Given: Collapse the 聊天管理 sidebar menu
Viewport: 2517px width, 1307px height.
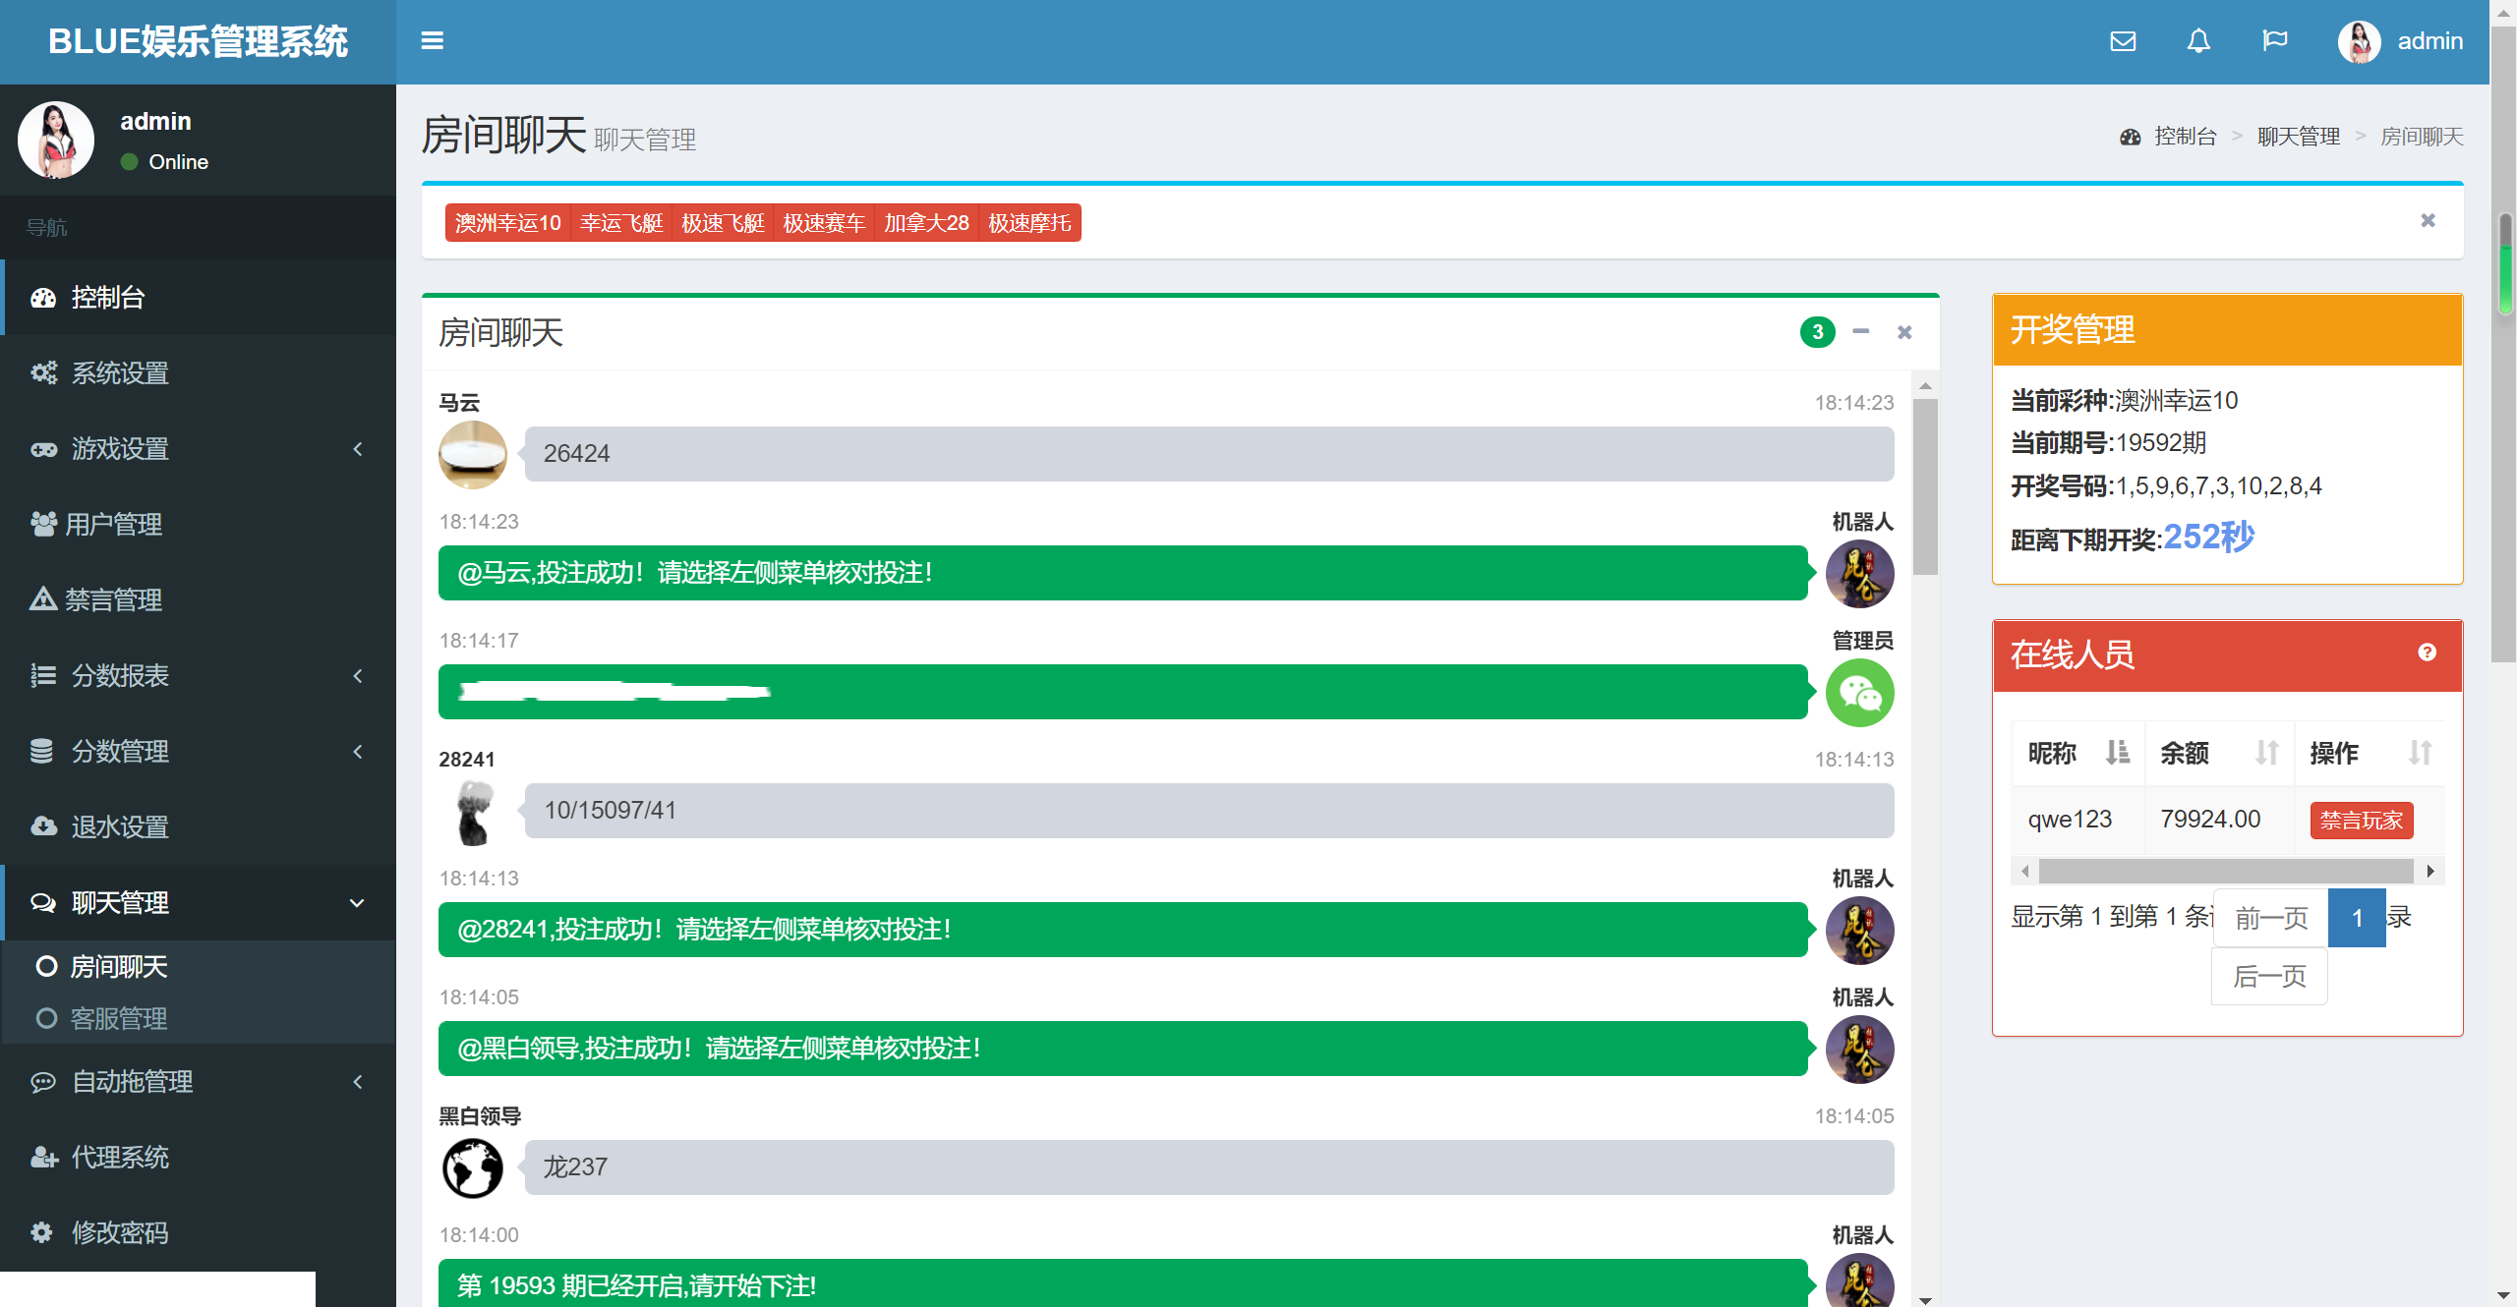Looking at the screenshot, I should point(197,903).
